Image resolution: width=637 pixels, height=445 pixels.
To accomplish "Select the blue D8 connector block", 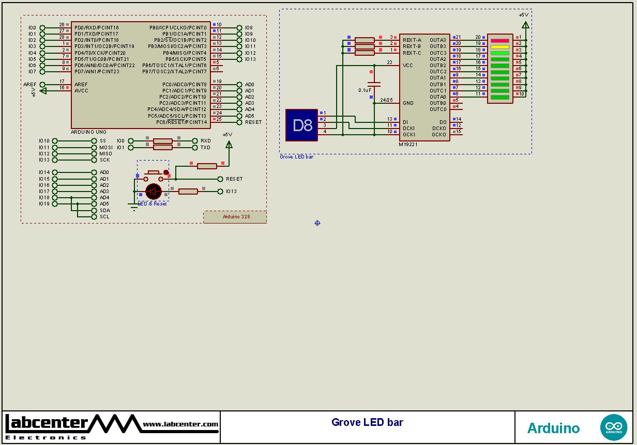I will pyautogui.click(x=301, y=125).
